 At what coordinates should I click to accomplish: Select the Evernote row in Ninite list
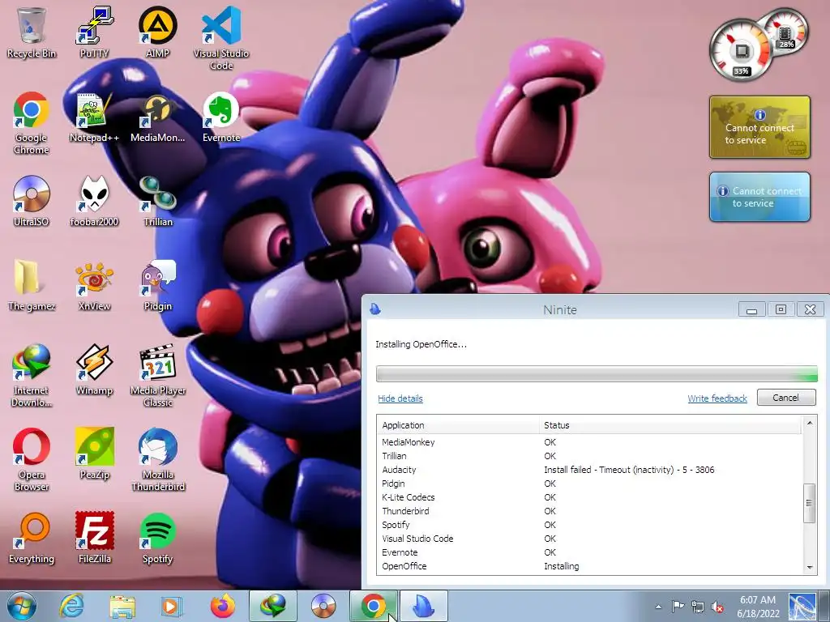click(x=590, y=552)
